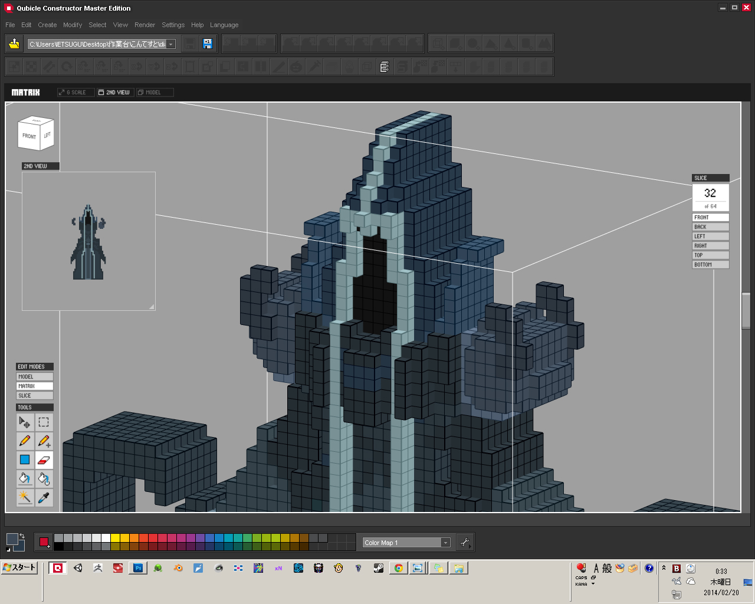Switch edit mode to MODEL
755x604 pixels.
tap(35, 377)
